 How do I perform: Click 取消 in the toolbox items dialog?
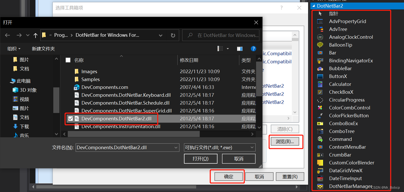259,177
